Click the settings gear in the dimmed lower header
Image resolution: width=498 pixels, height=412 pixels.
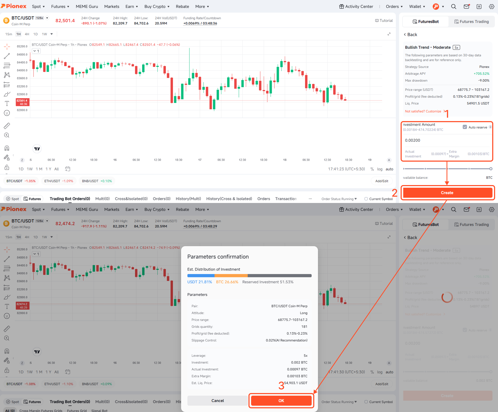point(492,210)
